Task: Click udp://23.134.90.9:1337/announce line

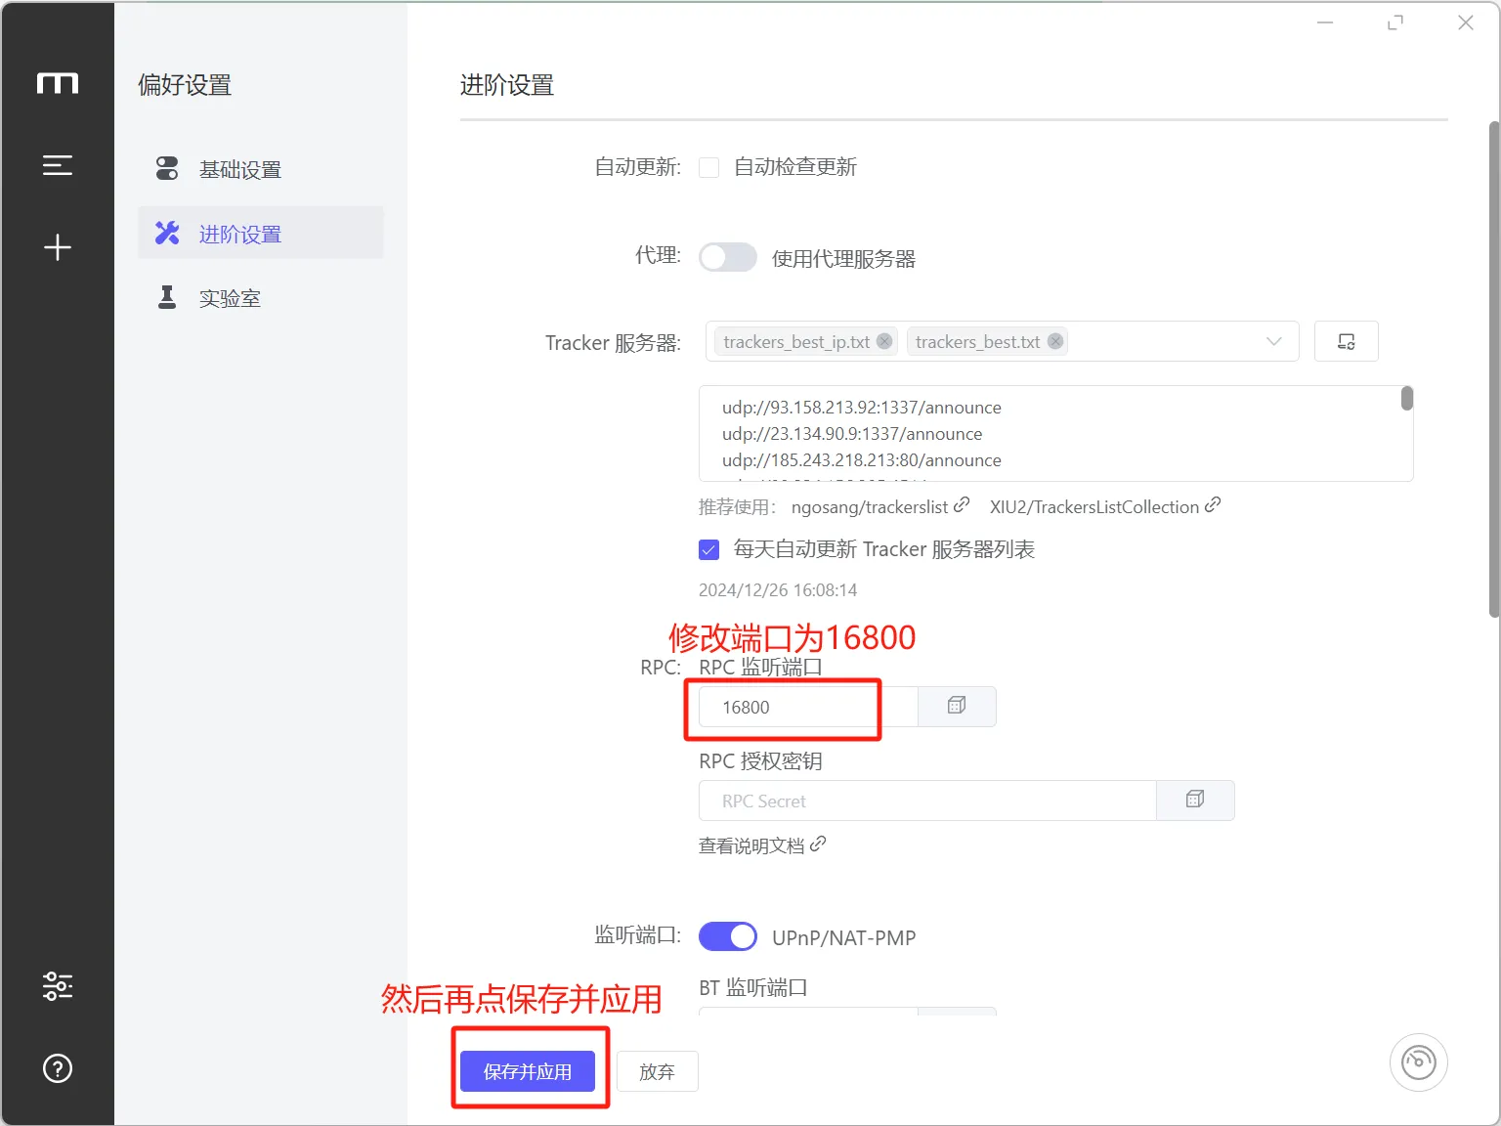Action: [x=852, y=434]
